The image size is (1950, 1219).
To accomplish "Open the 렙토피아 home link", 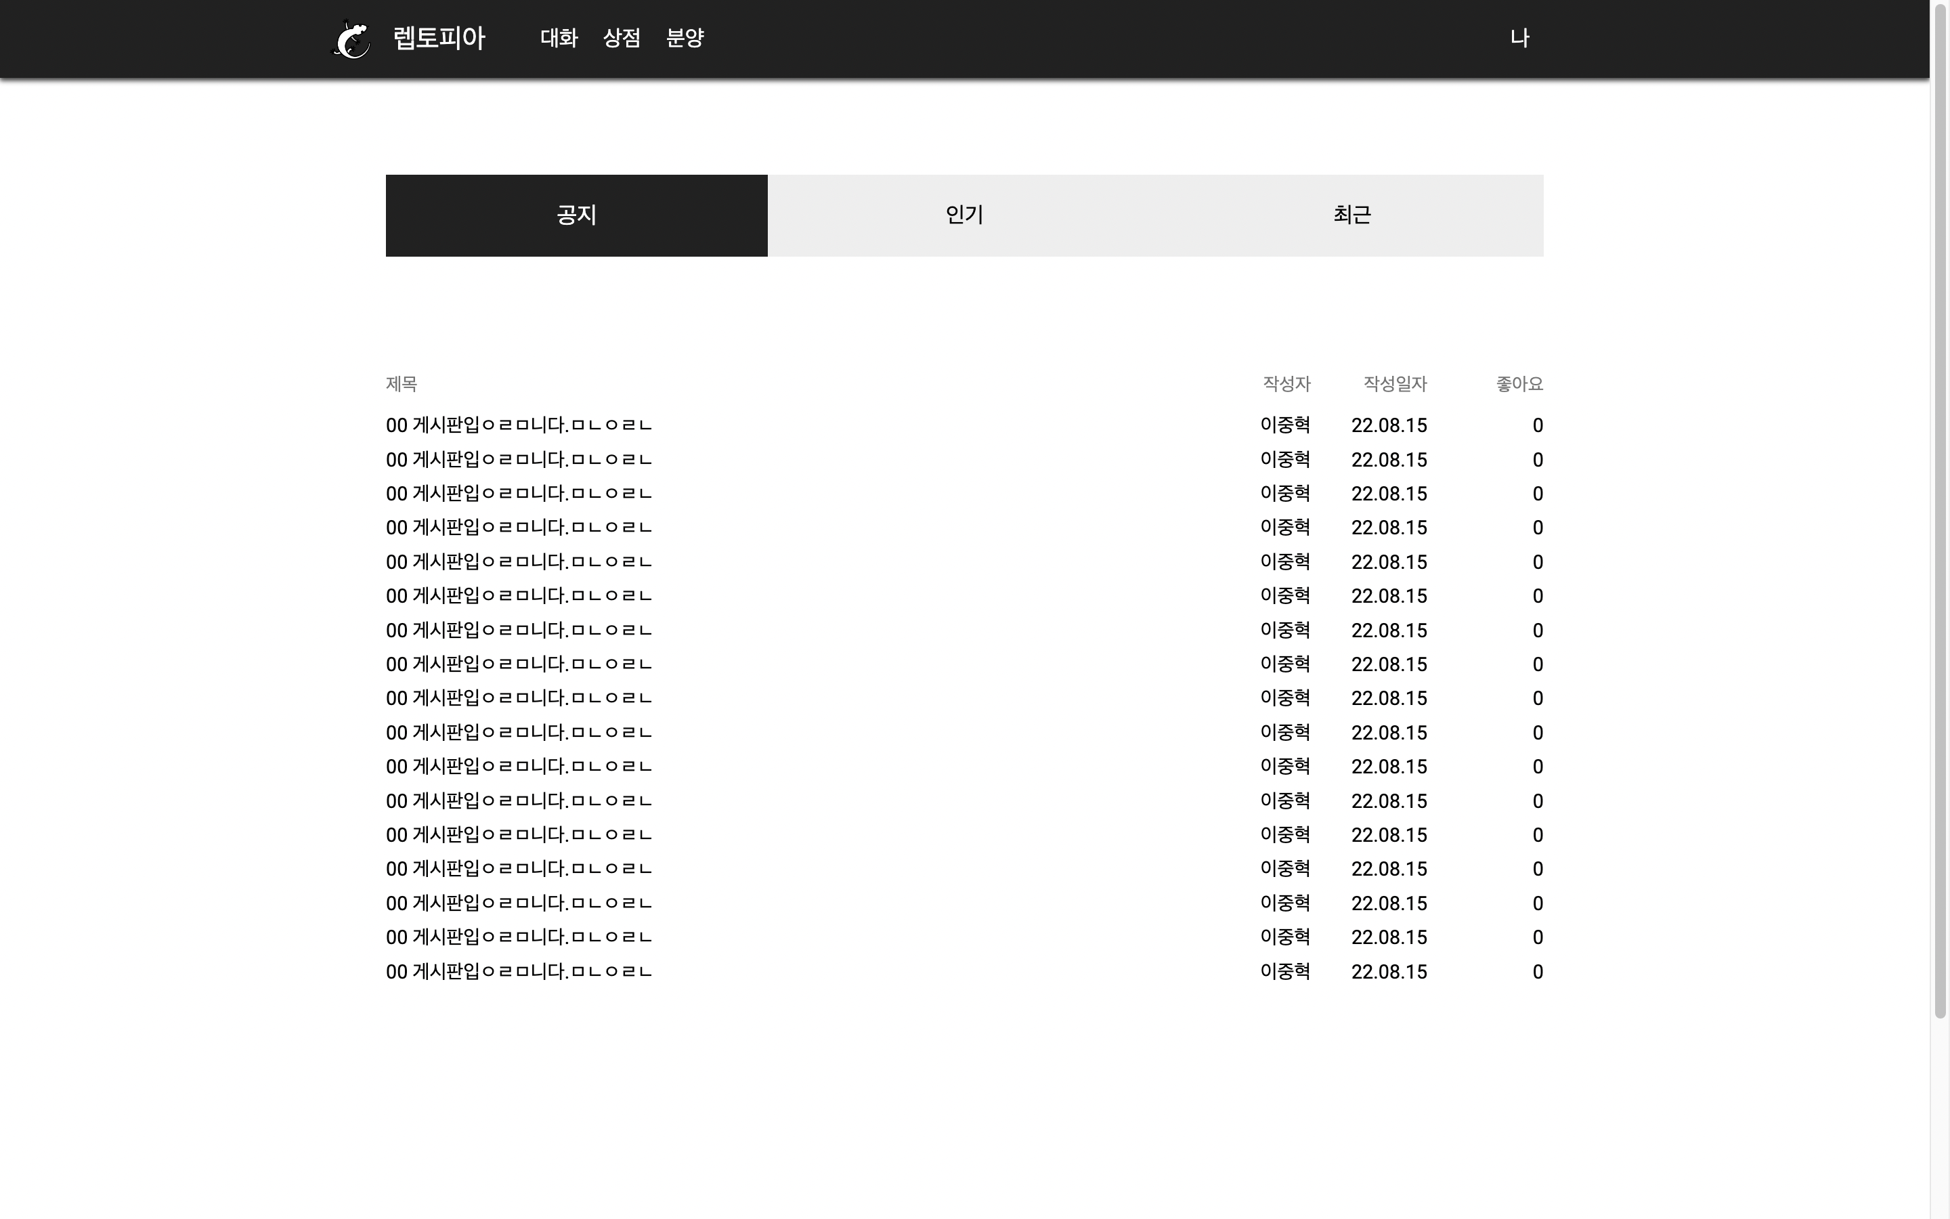I will (x=439, y=38).
